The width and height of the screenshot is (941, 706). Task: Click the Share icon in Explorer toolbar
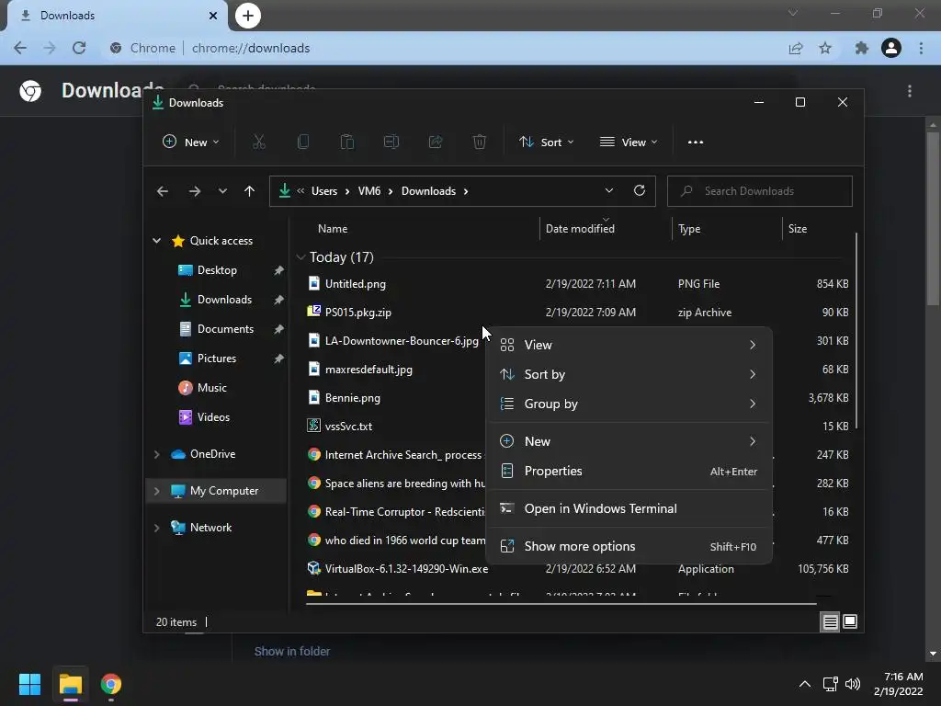pos(436,142)
